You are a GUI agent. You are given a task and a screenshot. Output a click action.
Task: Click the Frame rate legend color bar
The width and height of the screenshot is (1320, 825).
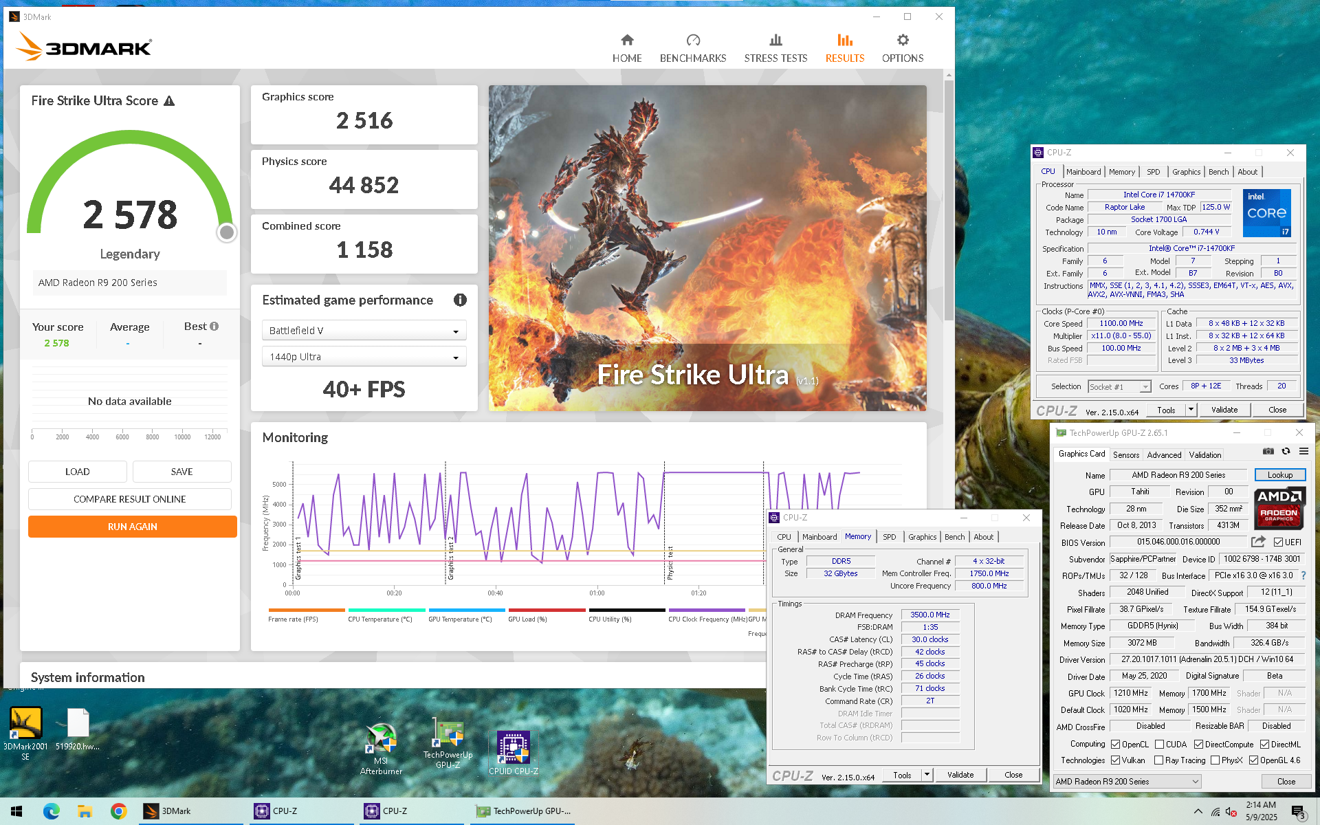[307, 610]
